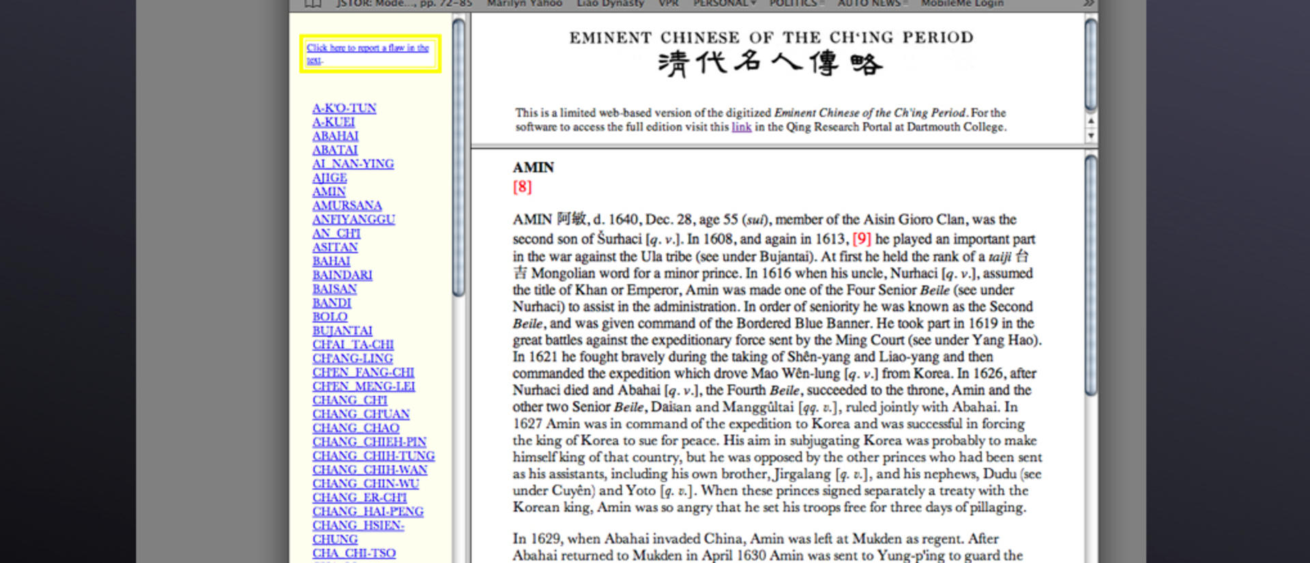Open the bookmarks book icon

pyautogui.click(x=312, y=4)
